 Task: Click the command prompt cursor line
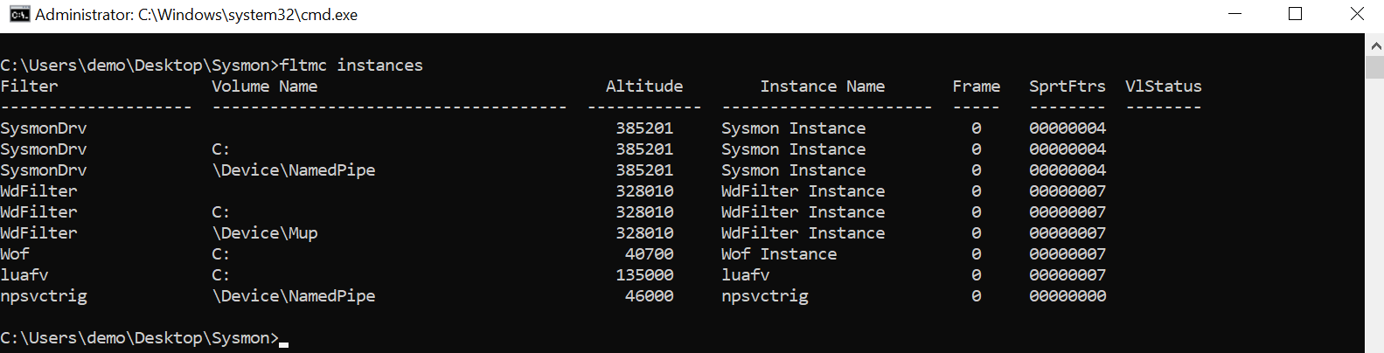point(144,338)
